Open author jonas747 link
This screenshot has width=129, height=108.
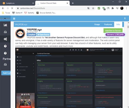pyautogui.click(x=33, y=32)
